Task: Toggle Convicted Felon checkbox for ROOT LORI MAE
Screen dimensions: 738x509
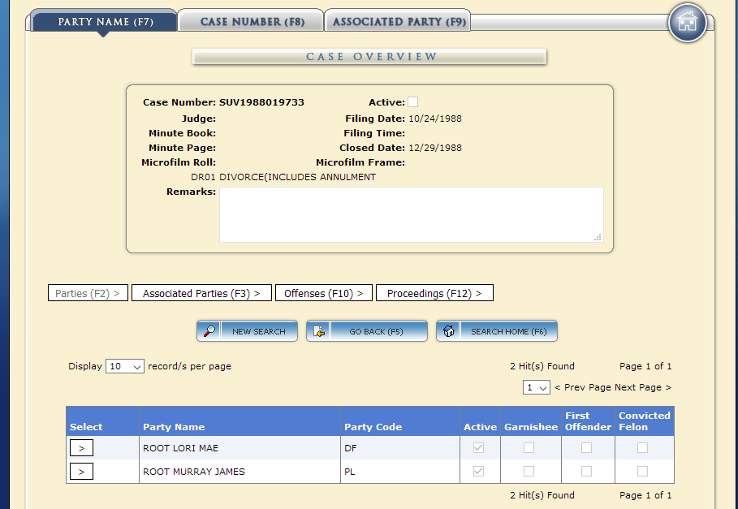Action: 642,448
